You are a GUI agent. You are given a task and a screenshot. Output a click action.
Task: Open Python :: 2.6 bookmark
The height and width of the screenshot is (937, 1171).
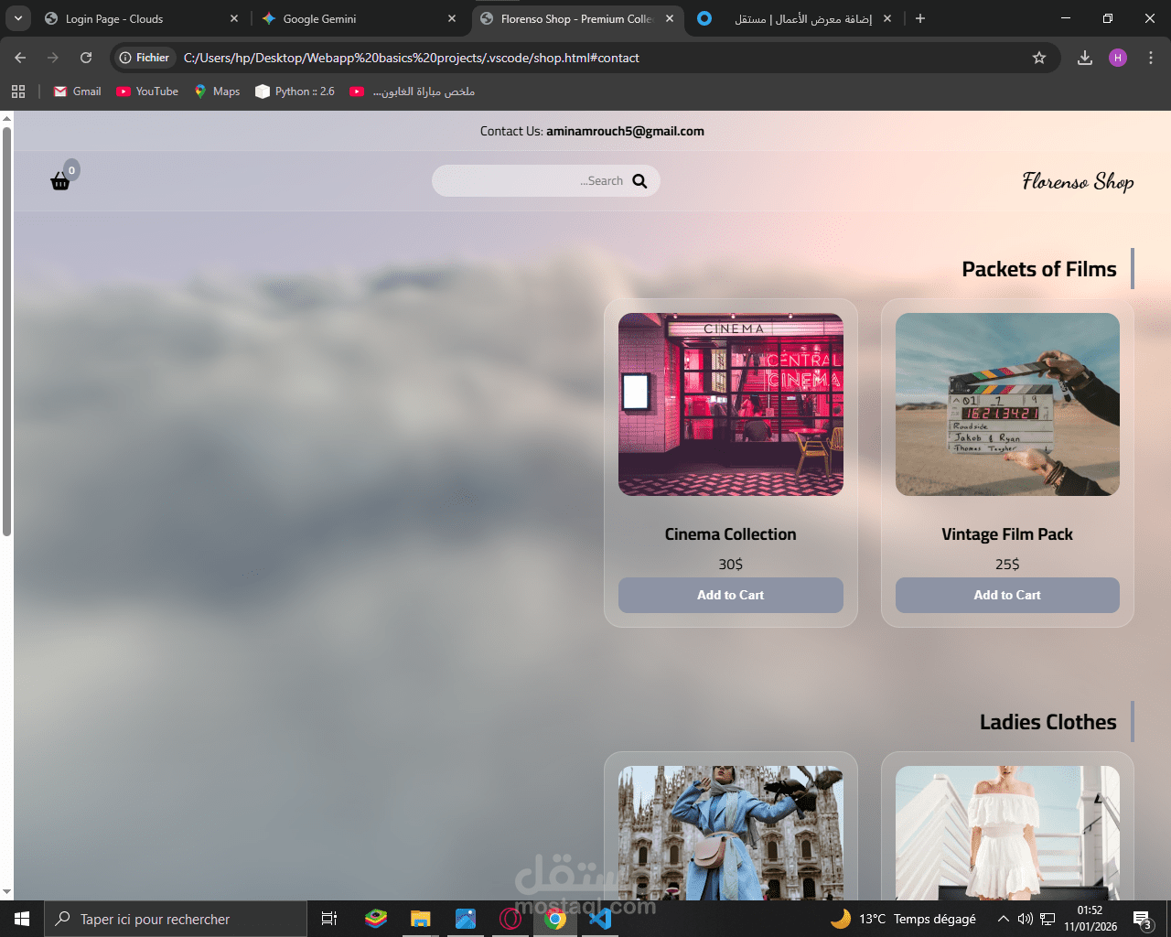click(295, 92)
